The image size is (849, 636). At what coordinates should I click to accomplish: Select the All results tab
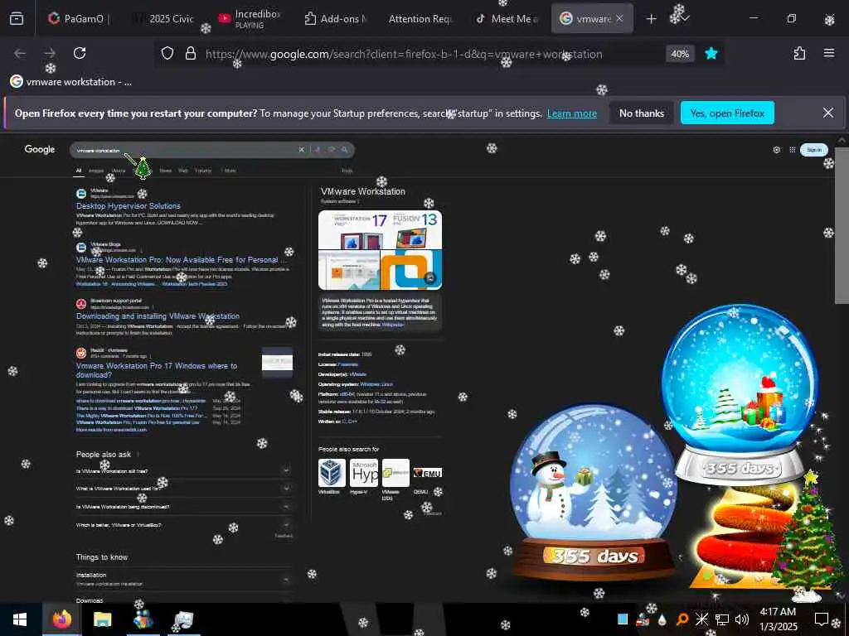coord(79,171)
